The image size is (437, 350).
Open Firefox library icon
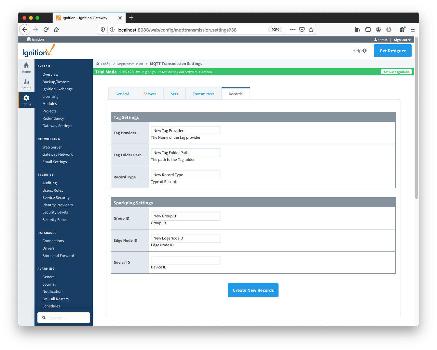pos(358,30)
